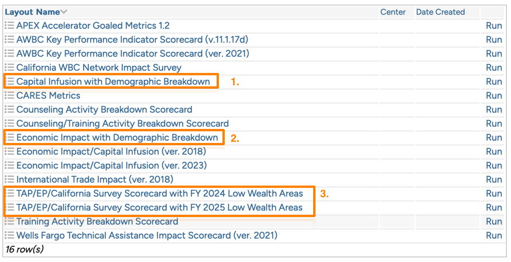Image resolution: width=511 pixels, height=262 pixels.
Task: Click list icon beside APEX Accelerator Goaled Metrics
Action: pos(9,26)
